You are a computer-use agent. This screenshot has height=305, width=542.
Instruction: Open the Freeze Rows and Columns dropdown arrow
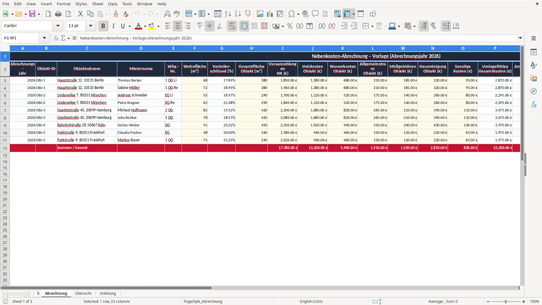(354, 14)
